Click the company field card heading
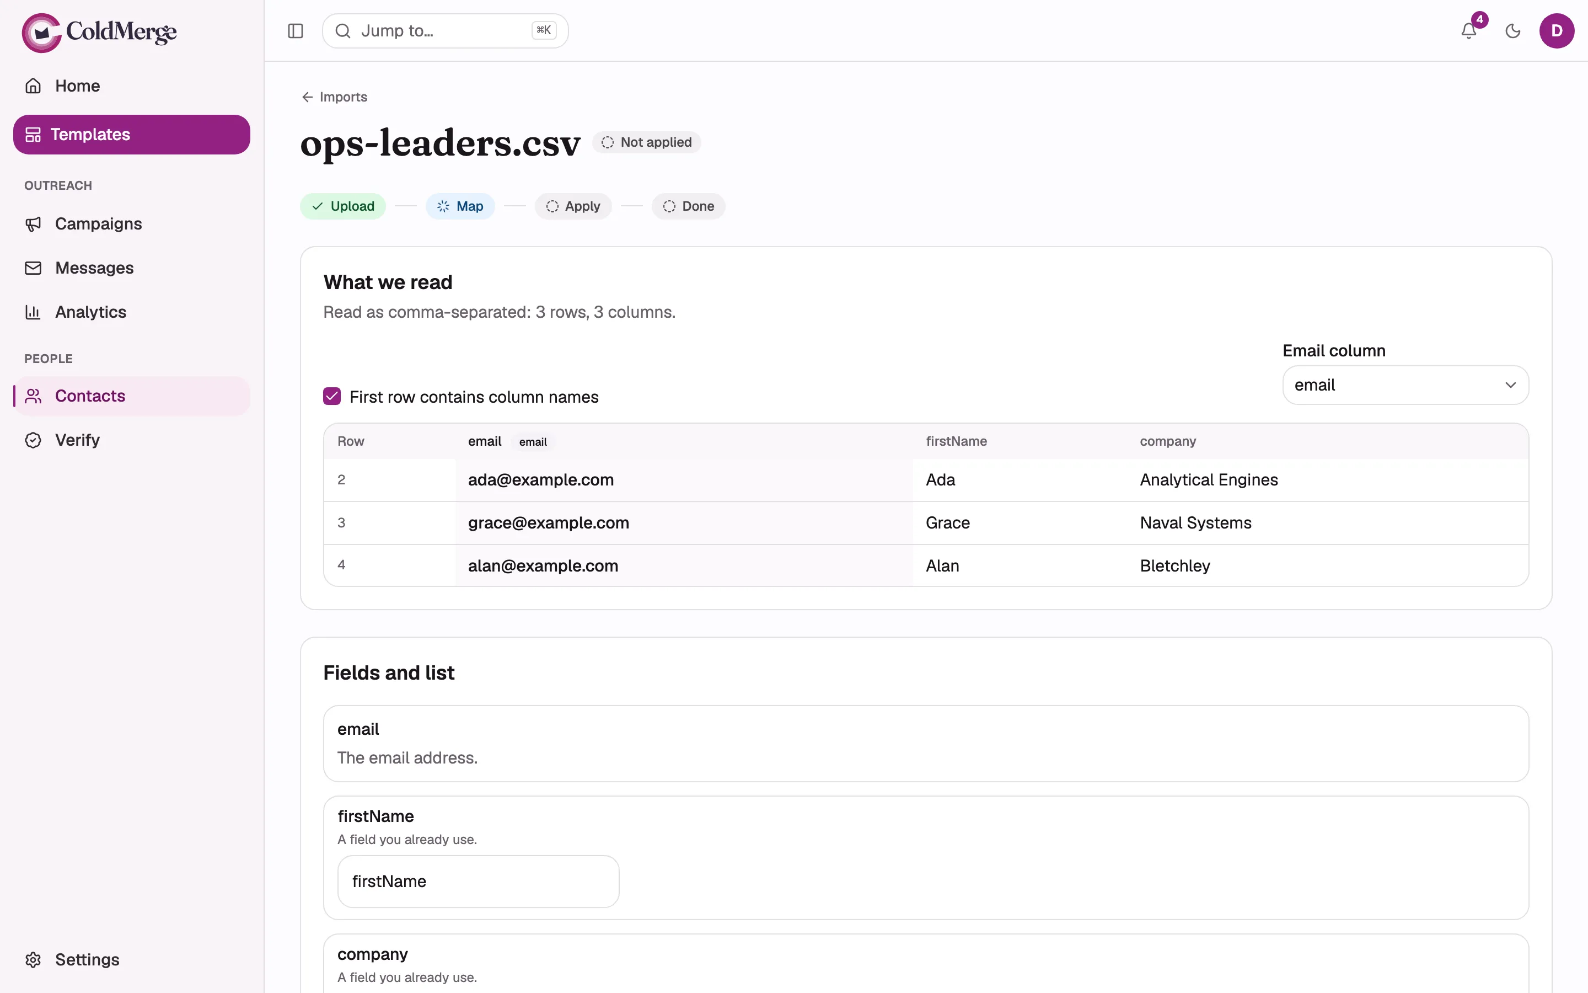 (372, 954)
